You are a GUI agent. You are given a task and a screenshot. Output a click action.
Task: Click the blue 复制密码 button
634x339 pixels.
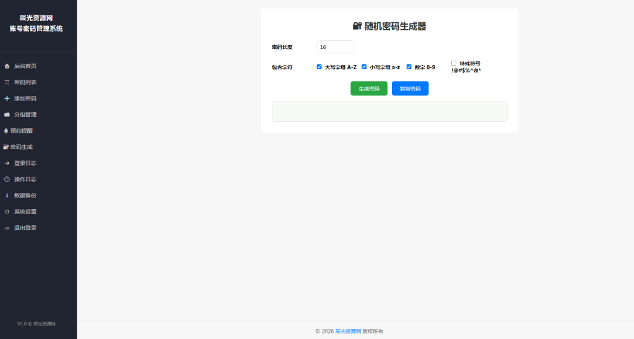410,88
